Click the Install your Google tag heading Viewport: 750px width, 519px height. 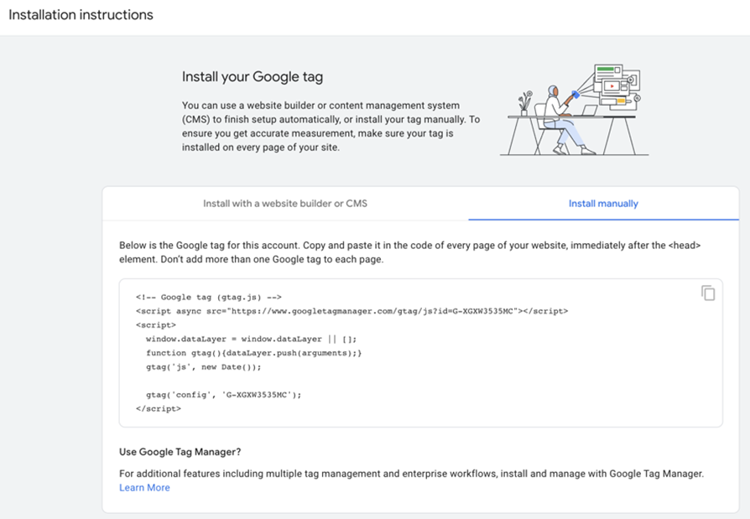coord(253,77)
